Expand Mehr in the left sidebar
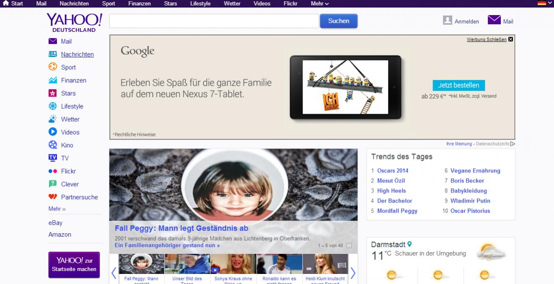Viewport: 554px width, 284px height. click(x=57, y=208)
